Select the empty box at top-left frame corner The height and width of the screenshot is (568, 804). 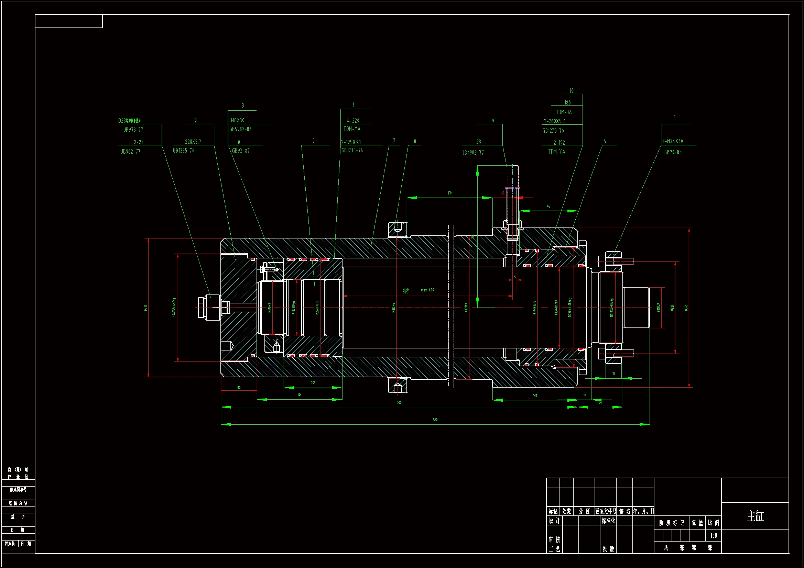click(x=69, y=21)
